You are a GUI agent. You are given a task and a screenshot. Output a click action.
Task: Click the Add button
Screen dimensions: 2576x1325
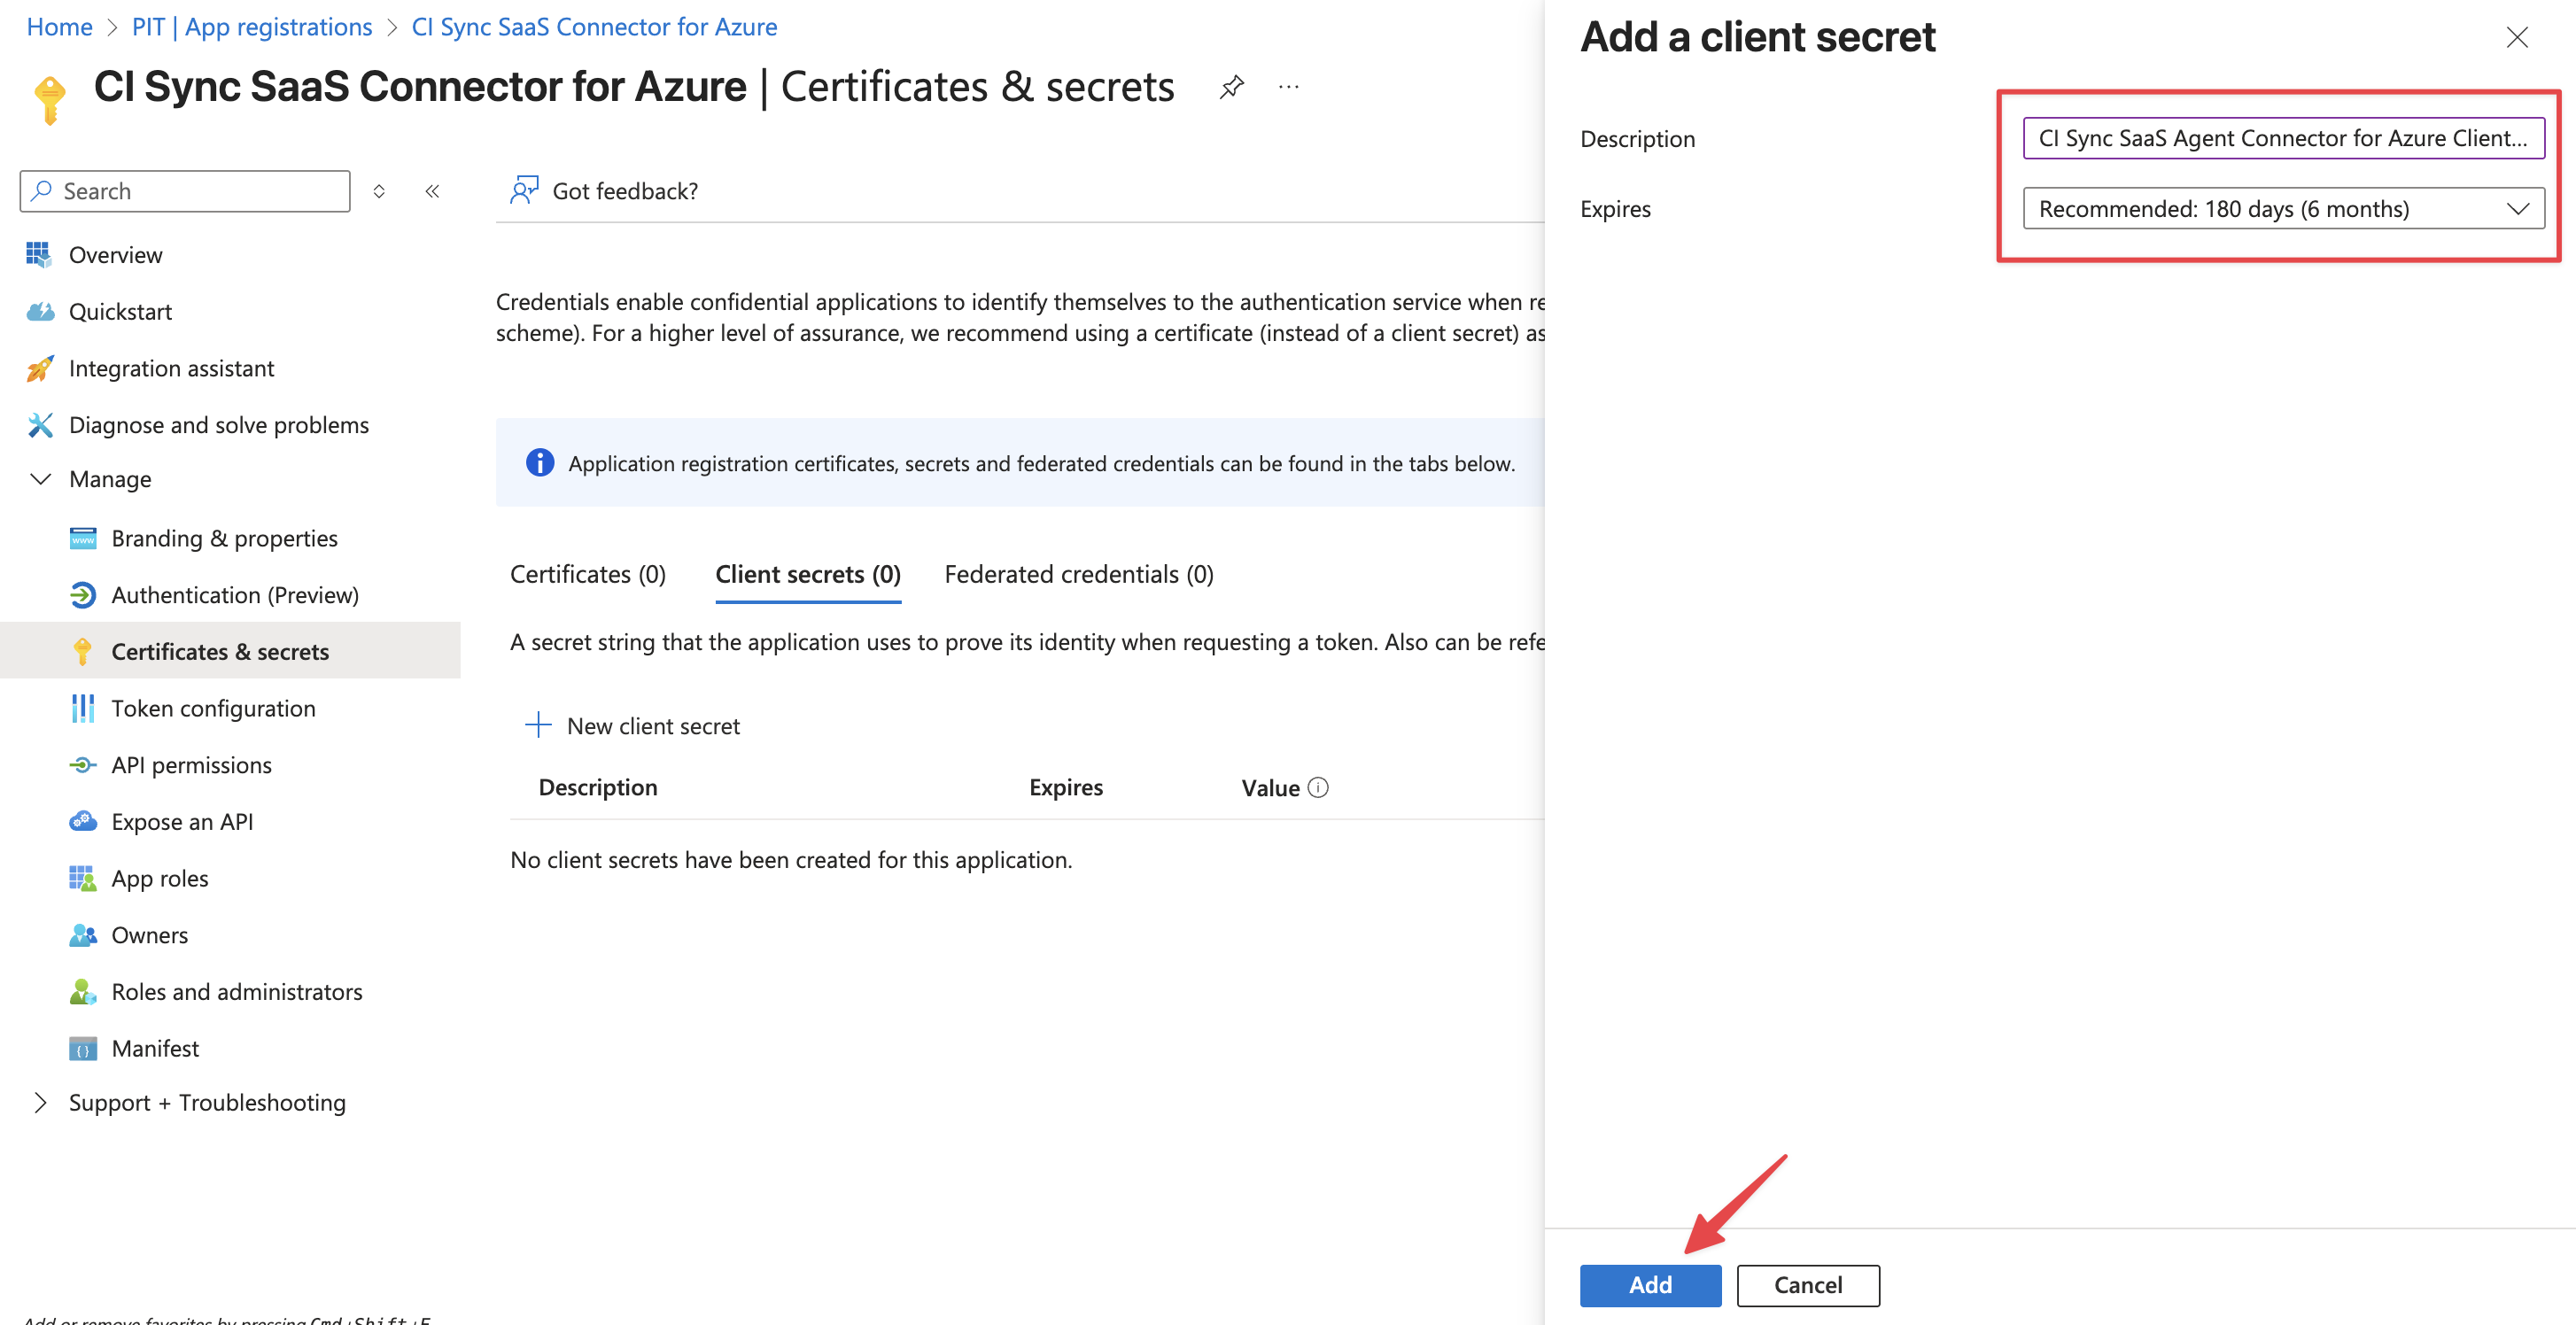pos(1650,1285)
